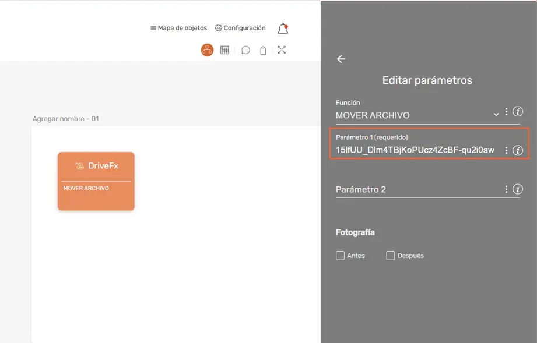Open the three-dot menu beside Parámetro 1
The height and width of the screenshot is (343, 537).
coord(506,150)
